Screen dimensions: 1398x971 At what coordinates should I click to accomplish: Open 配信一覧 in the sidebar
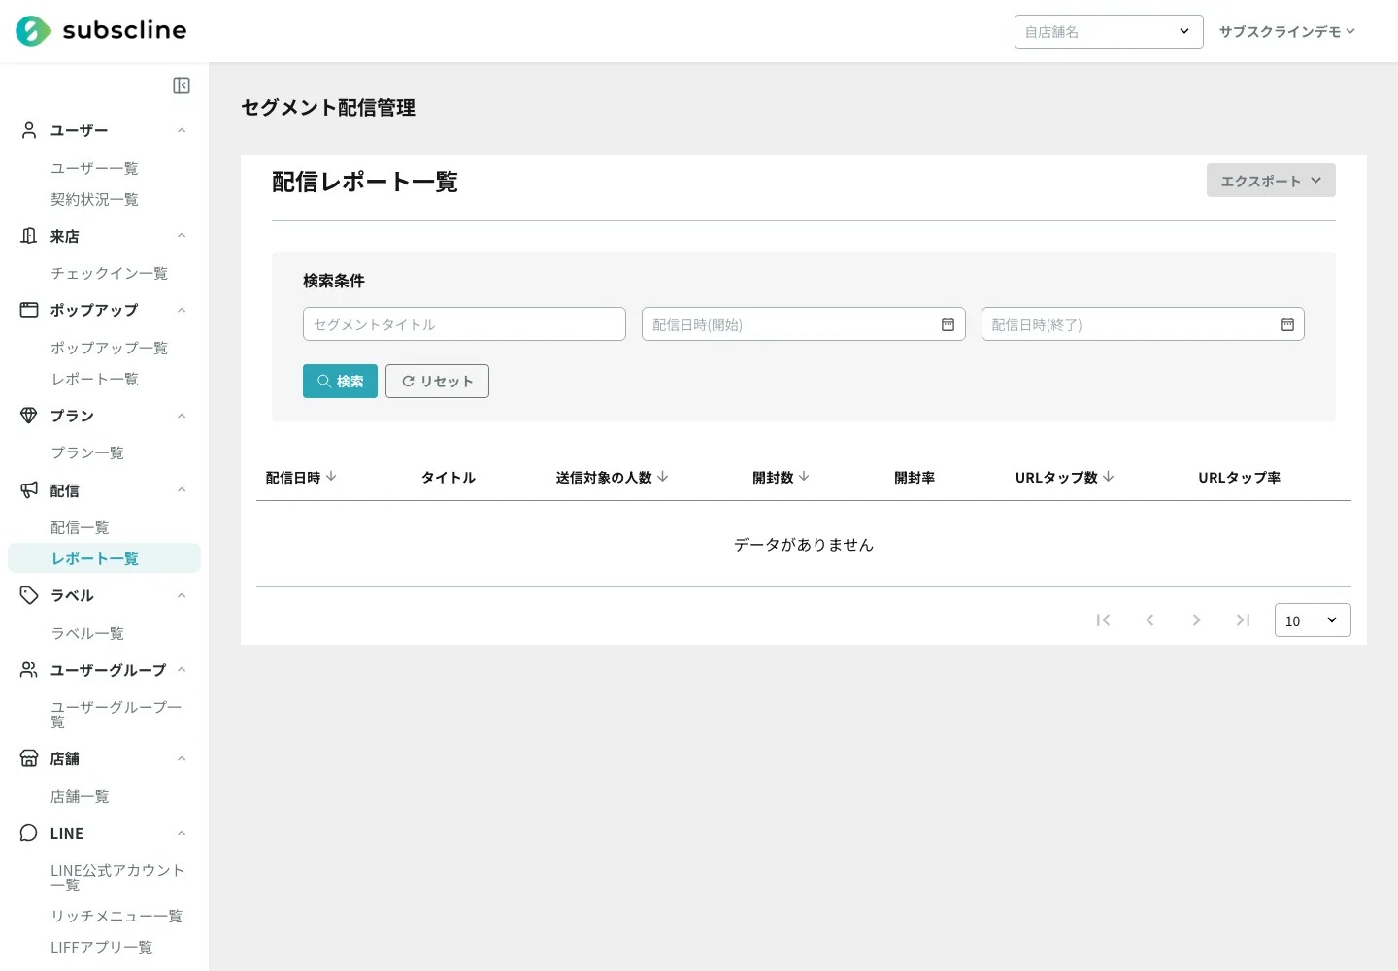[80, 527]
